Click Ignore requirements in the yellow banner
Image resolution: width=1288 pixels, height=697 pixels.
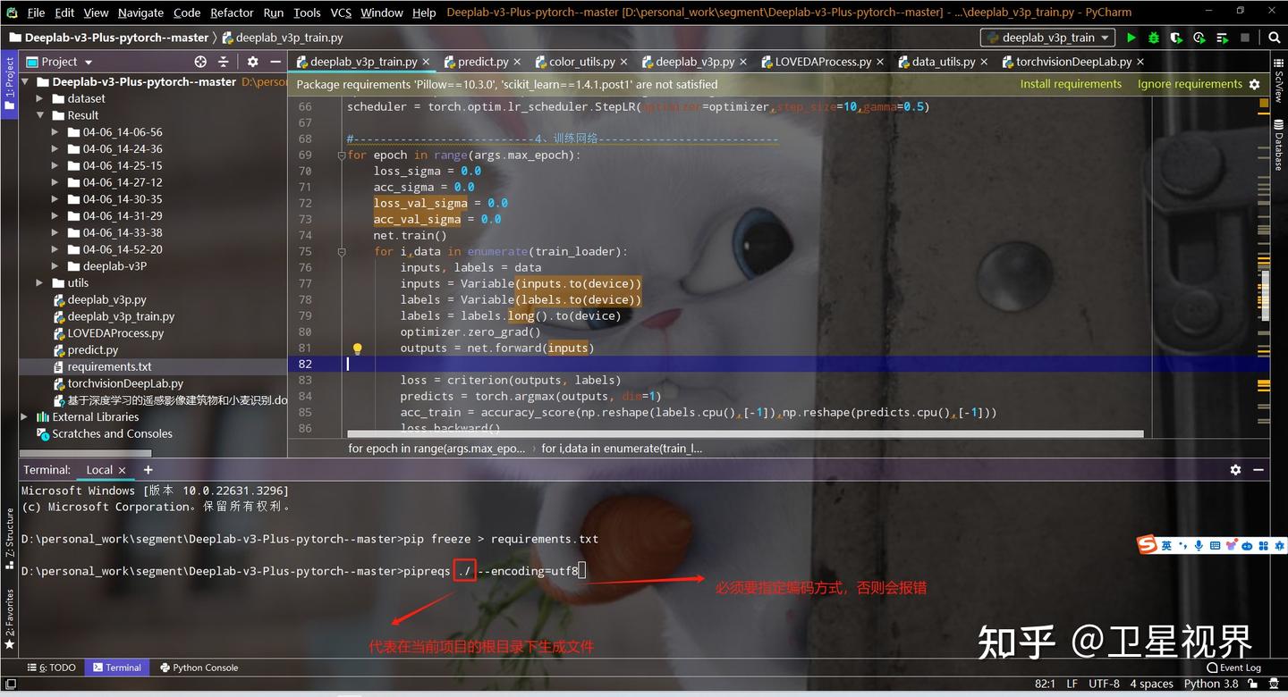(1190, 83)
